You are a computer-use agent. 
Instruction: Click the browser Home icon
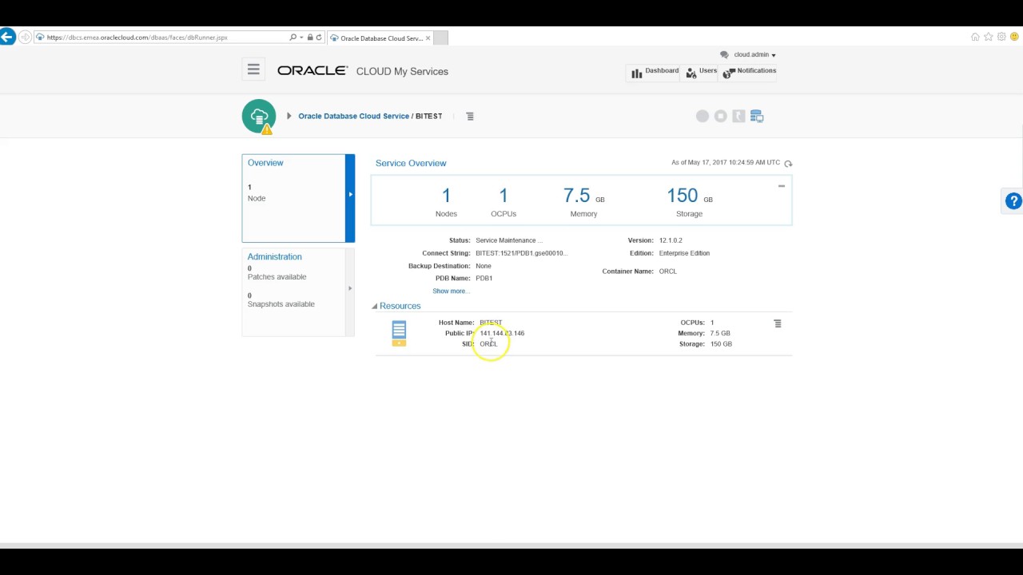975,37
